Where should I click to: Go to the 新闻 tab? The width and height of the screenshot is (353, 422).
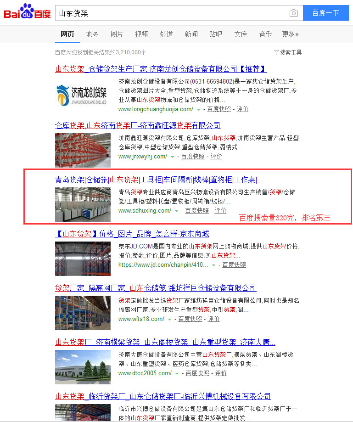pos(191,34)
